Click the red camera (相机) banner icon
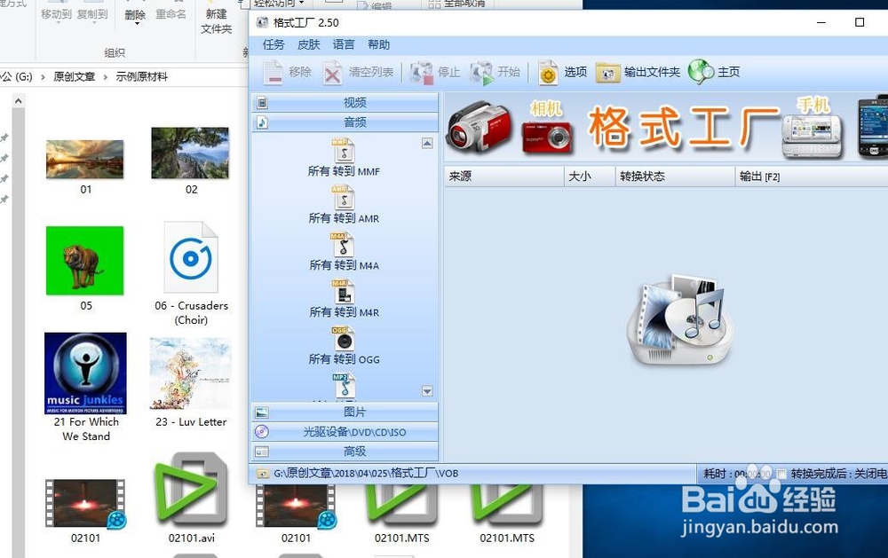Screen dimensions: 888x558 [546, 137]
